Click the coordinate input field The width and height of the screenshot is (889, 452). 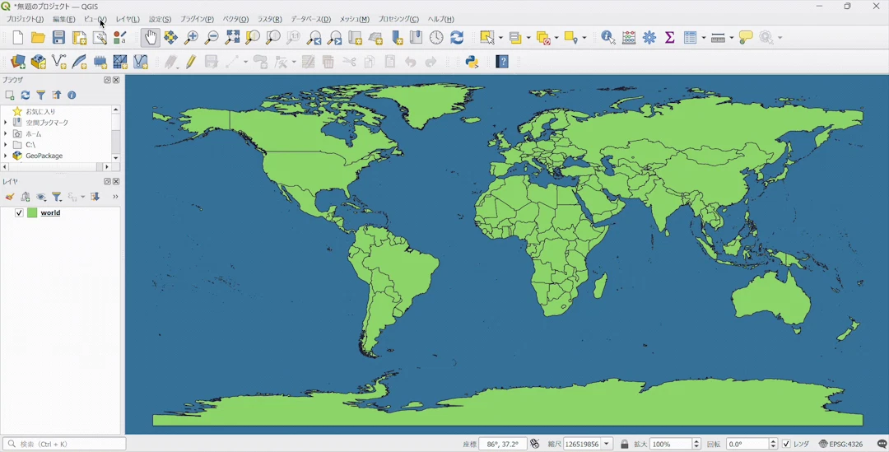(x=502, y=444)
